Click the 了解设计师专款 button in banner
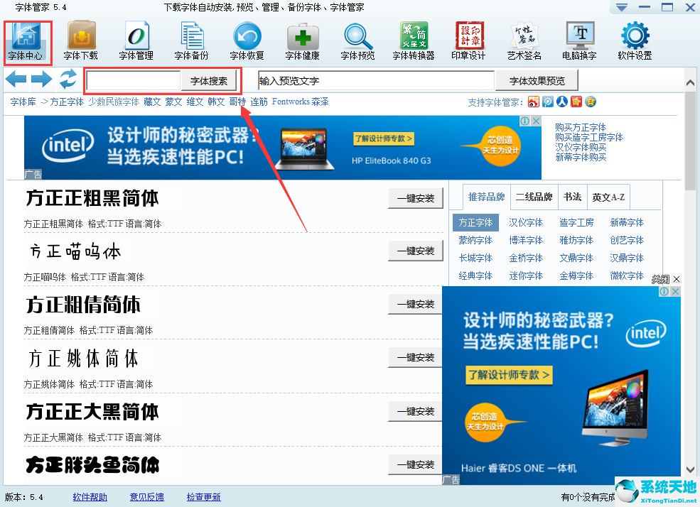Viewport: 700px width, 507px height. (x=384, y=138)
